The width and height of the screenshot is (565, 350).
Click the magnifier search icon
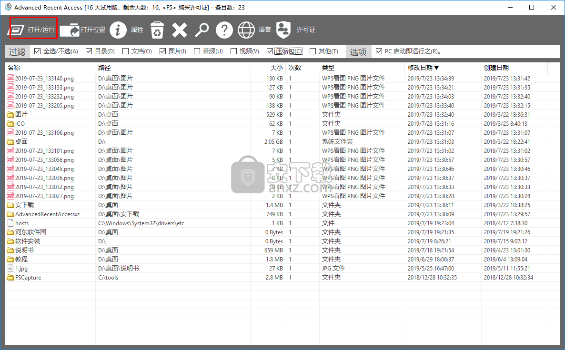point(202,30)
